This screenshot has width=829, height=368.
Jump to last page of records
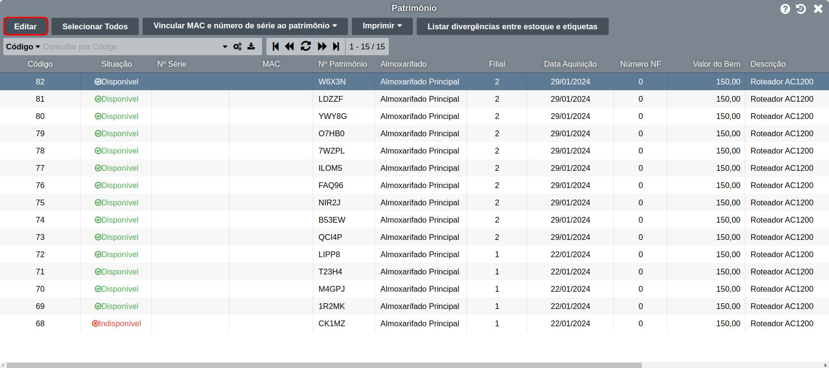pyautogui.click(x=336, y=47)
